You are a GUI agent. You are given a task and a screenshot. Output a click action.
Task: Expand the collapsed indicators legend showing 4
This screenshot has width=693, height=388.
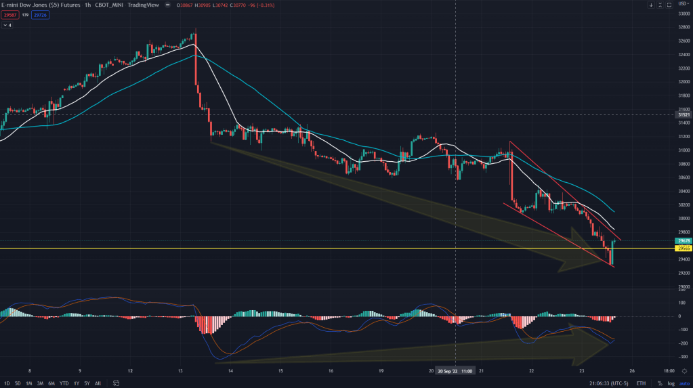[8, 25]
